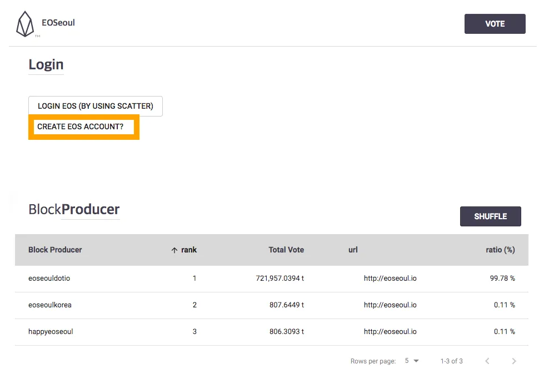Select the happyeoseoul producer row
Screen dimensions: 544x374
[x=272, y=332]
